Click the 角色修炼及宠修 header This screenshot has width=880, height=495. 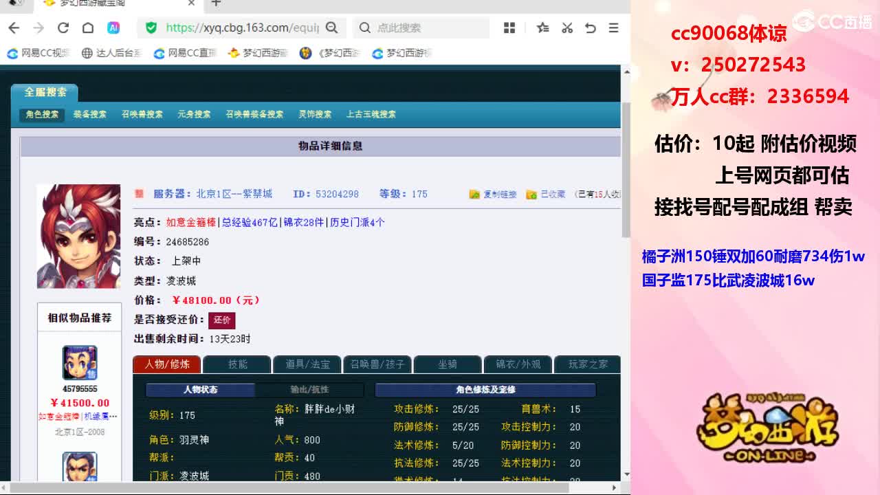[x=485, y=390]
